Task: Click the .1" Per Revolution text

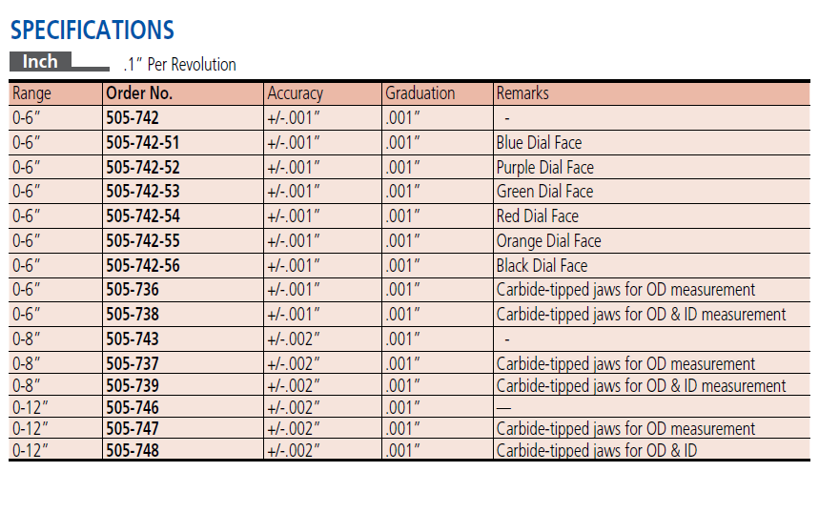Action: 179,65
